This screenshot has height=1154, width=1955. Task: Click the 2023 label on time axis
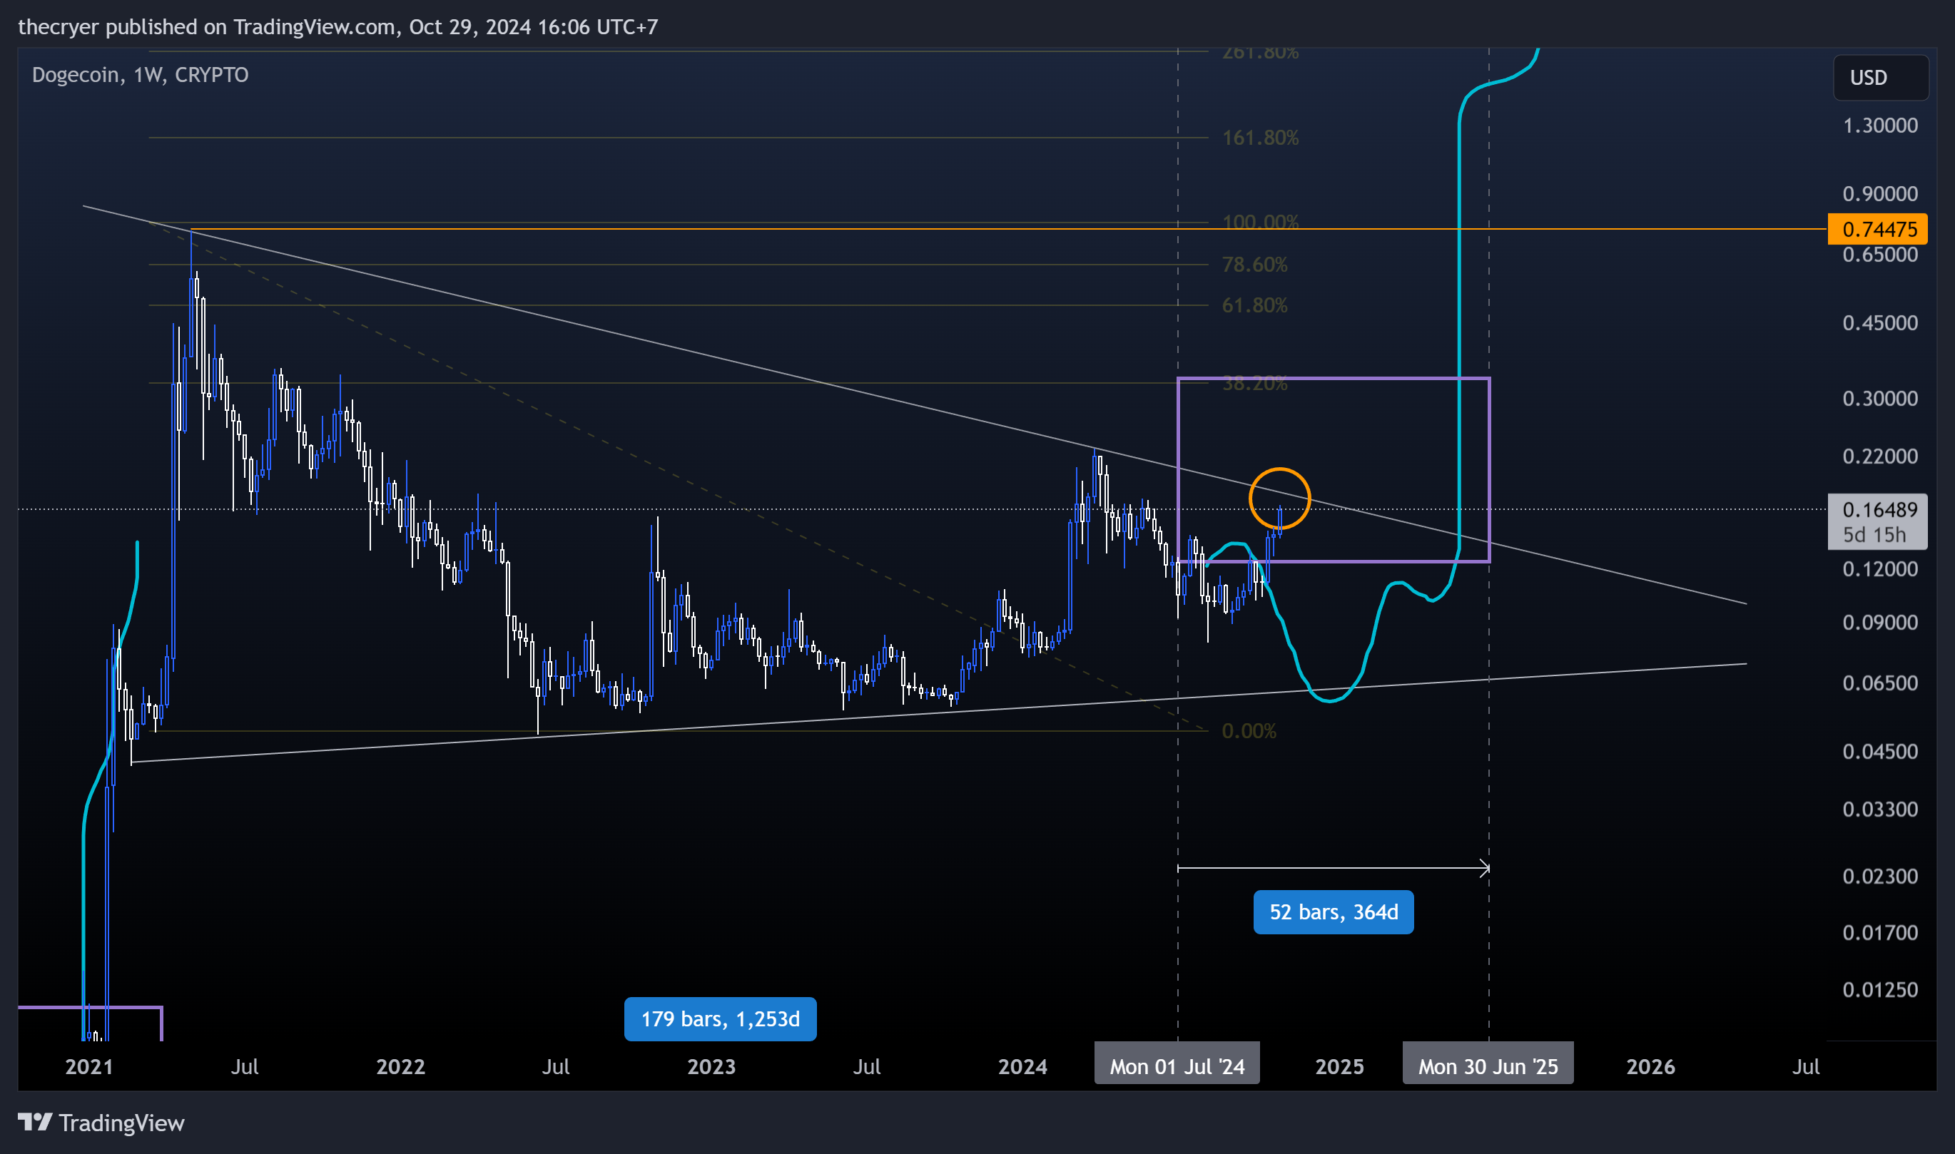point(711,1066)
